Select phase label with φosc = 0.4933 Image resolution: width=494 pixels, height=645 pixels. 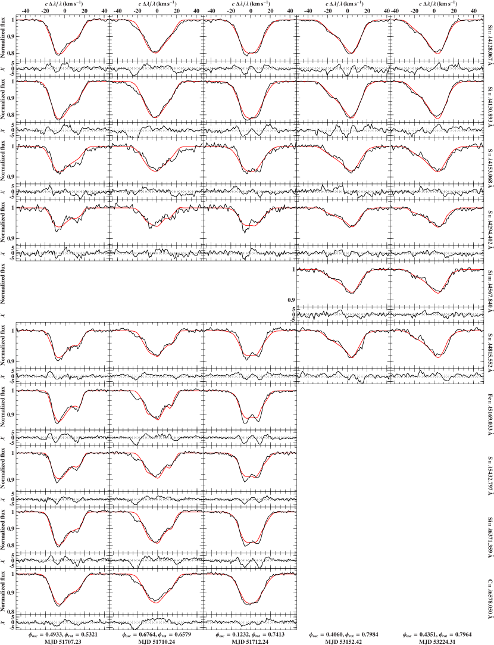pyautogui.click(x=62, y=634)
